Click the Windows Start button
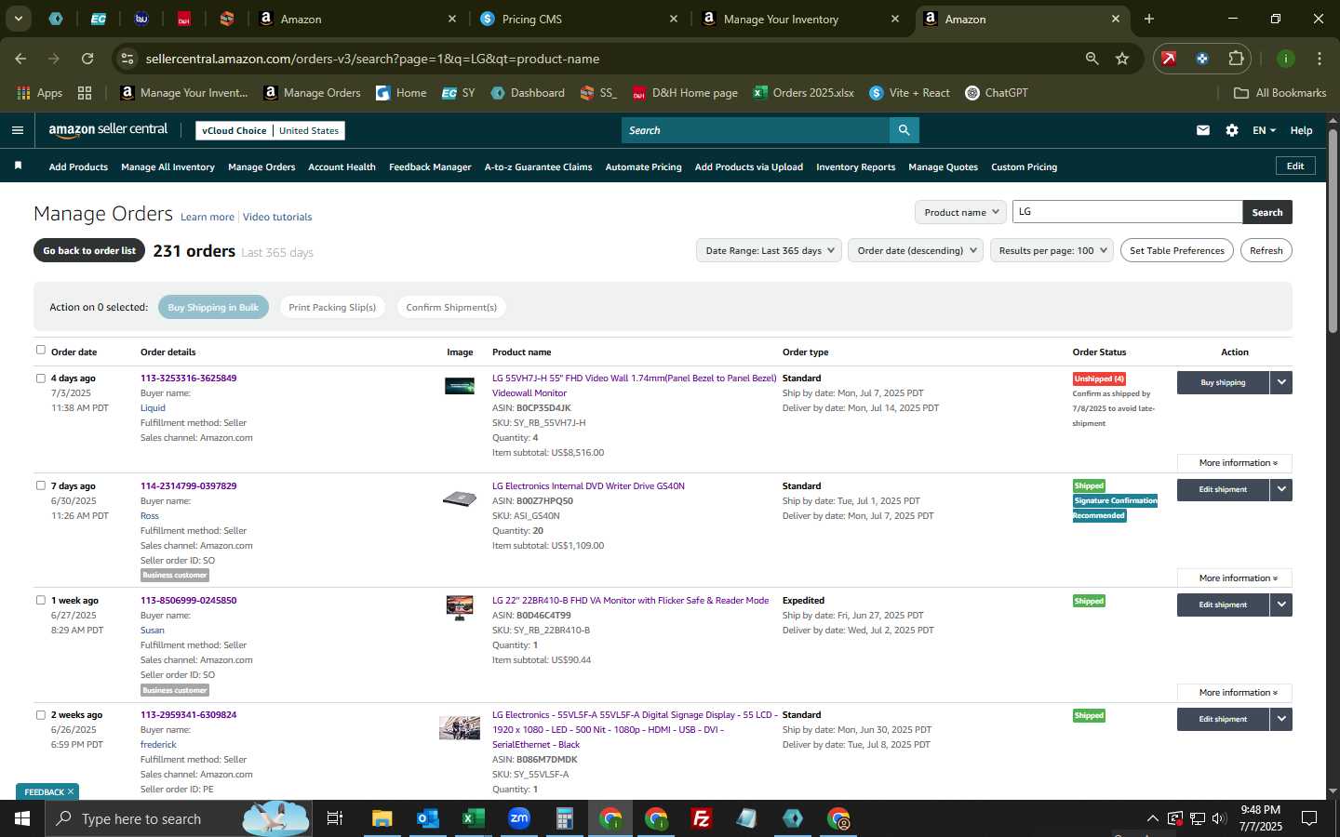 click(x=22, y=818)
